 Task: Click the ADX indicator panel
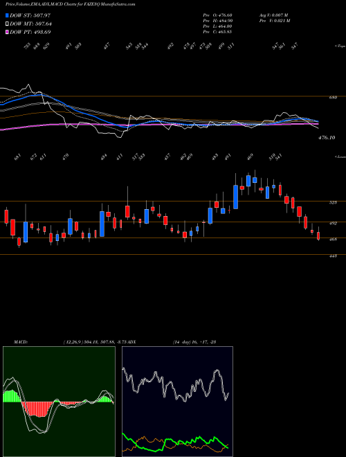click(x=177, y=402)
